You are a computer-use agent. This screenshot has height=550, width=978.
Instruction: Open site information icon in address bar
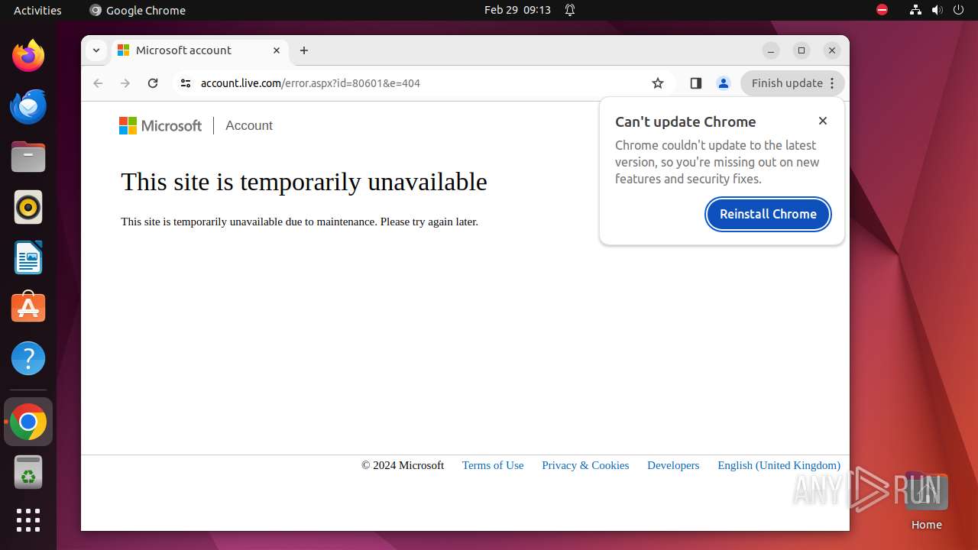[x=186, y=83]
